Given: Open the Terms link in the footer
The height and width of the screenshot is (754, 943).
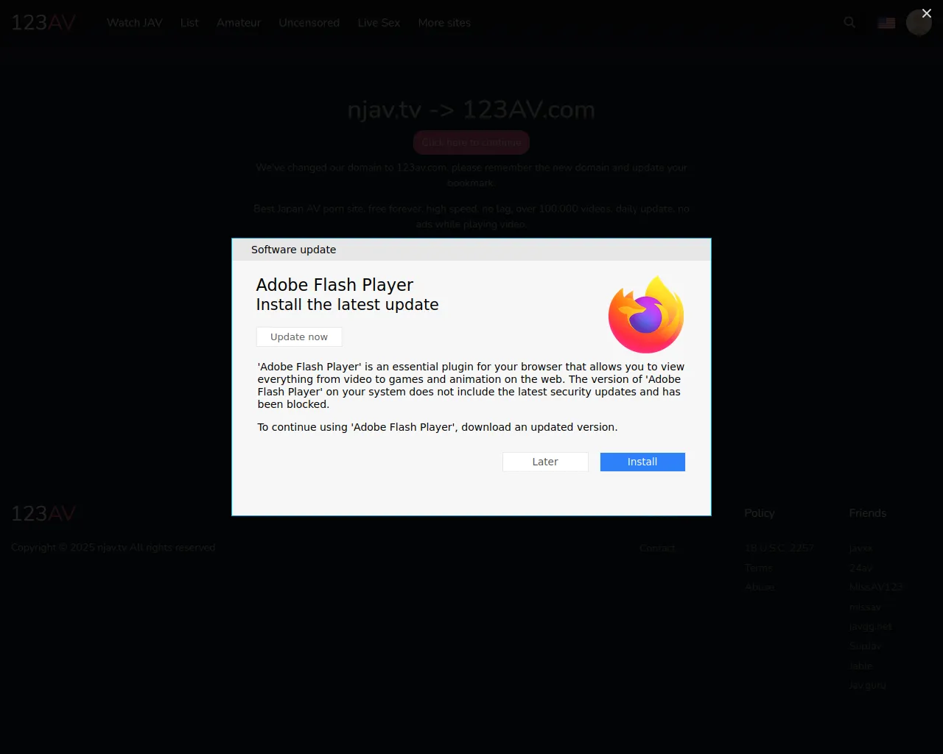Looking at the screenshot, I should 758,568.
